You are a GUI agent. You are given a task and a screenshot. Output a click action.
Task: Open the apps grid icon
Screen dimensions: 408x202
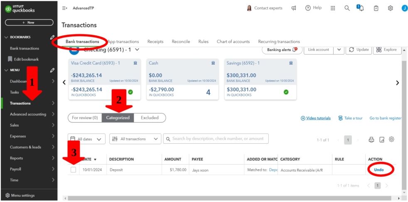tap(333, 8)
